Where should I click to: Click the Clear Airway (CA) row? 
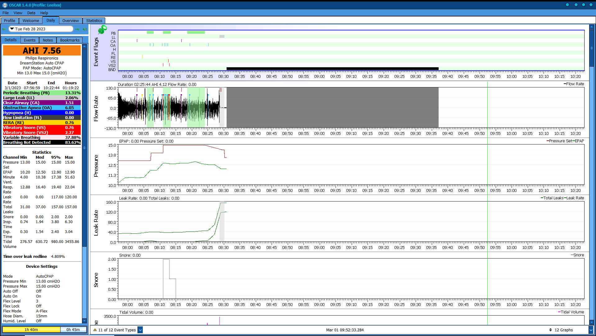[x=42, y=103]
